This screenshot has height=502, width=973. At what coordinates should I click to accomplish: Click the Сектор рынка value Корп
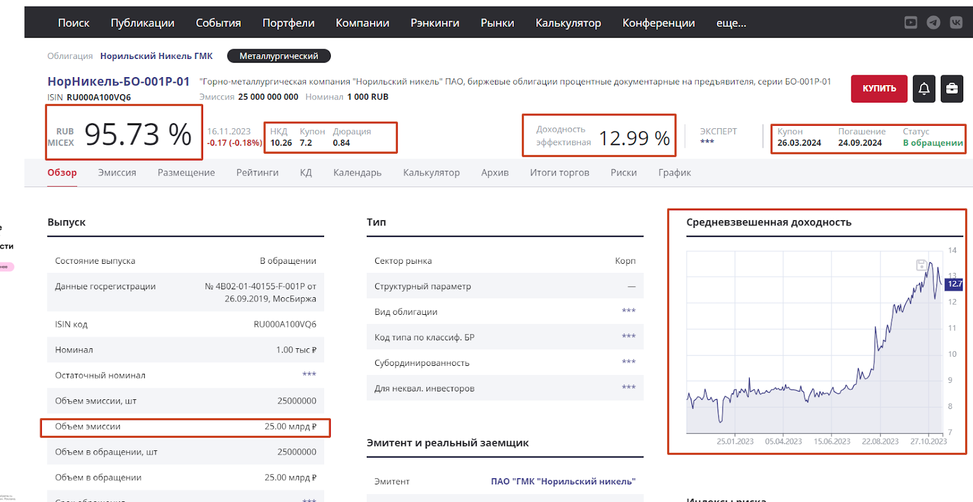(x=625, y=261)
